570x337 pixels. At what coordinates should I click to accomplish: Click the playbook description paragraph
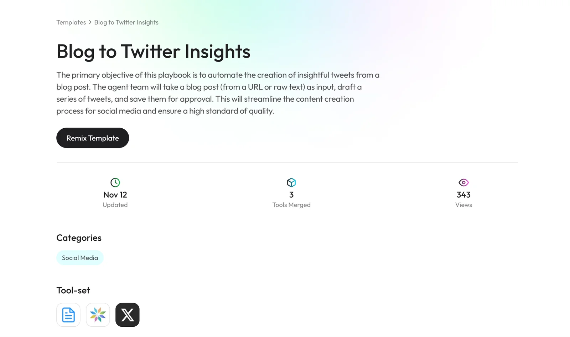pos(217,93)
